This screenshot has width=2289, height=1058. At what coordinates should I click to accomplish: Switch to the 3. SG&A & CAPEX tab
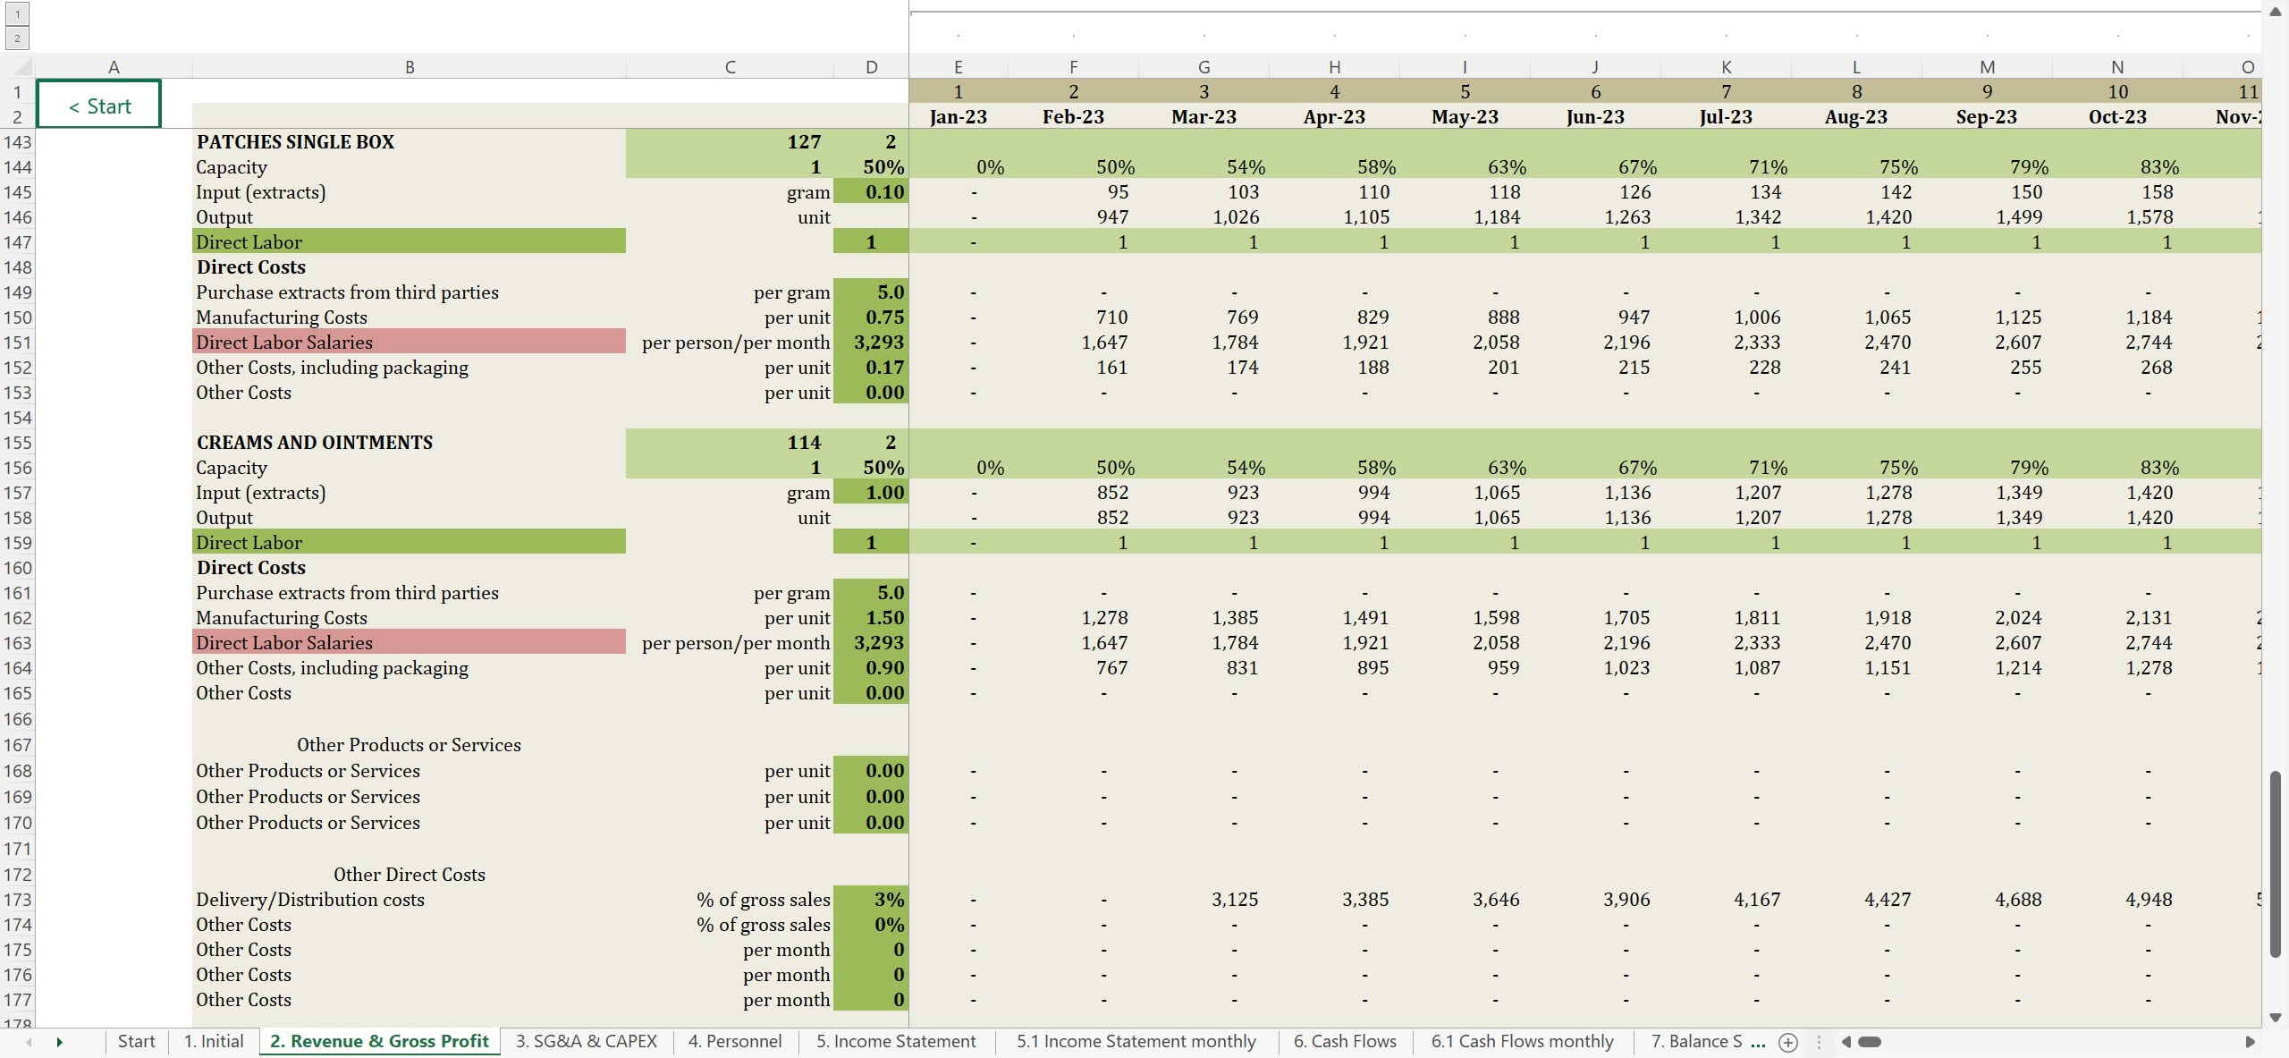(x=586, y=1041)
